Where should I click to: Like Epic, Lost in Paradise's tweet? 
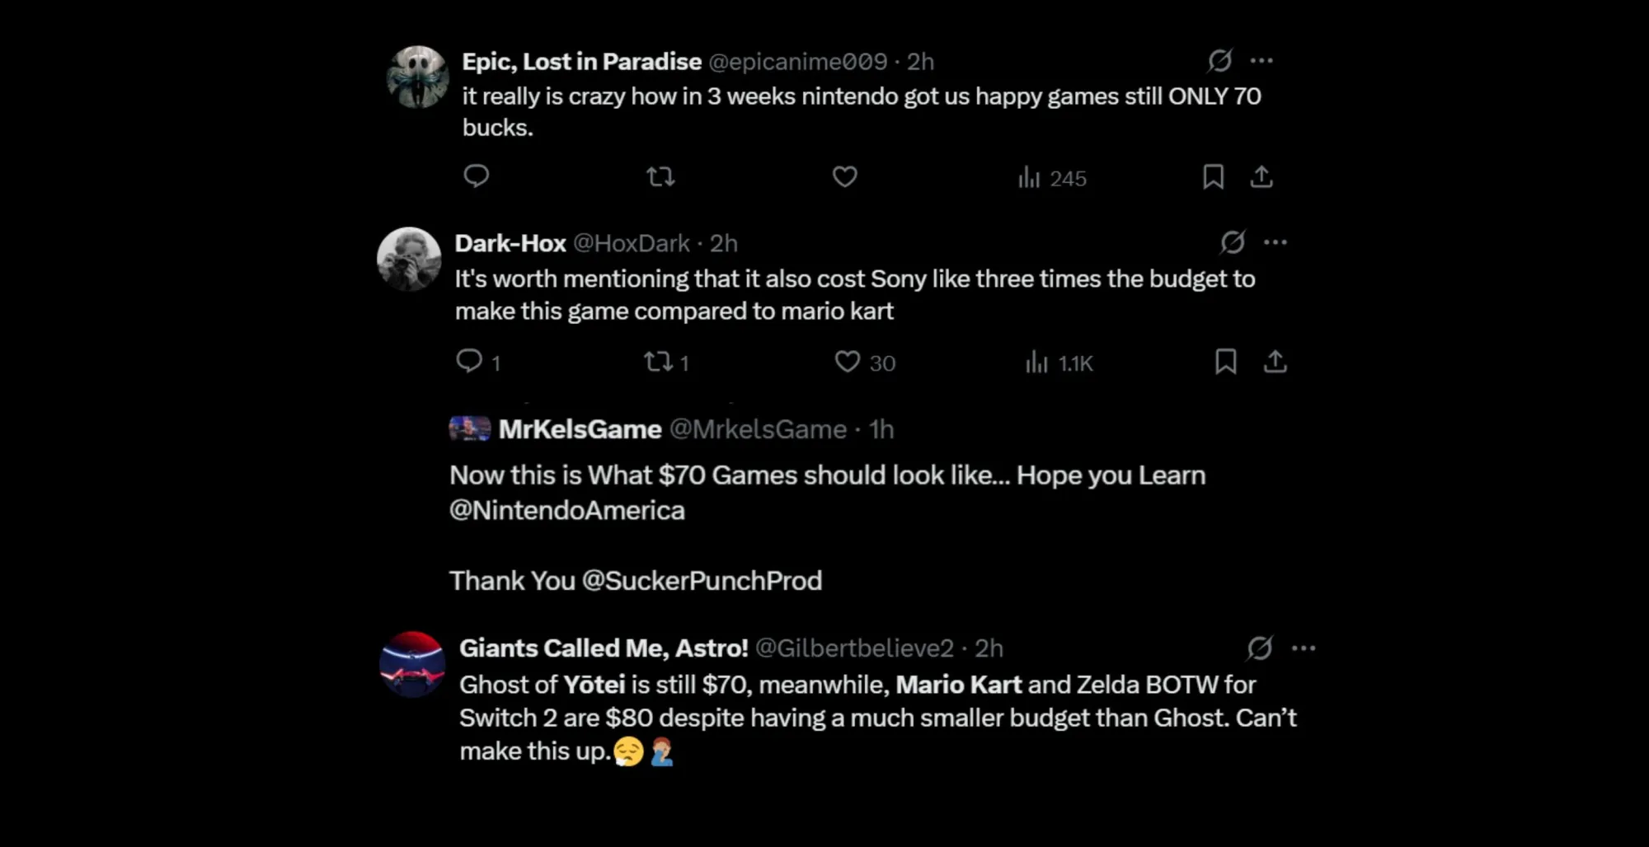pyautogui.click(x=844, y=176)
